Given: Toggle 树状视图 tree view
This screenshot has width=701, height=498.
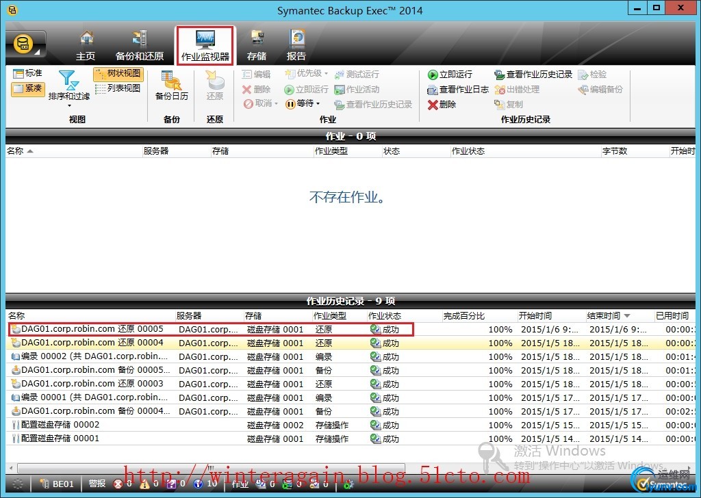Looking at the screenshot, I should pos(118,74).
